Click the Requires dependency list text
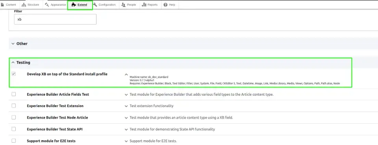378x145 pixels. pos(235,83)
